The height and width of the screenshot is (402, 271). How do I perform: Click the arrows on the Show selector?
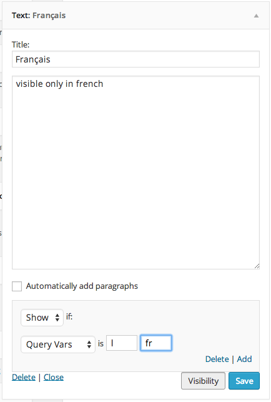[57, 318]
